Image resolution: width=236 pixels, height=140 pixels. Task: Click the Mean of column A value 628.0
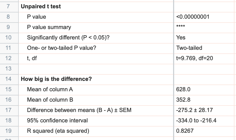pyautogui.click(x=183, y=89)
